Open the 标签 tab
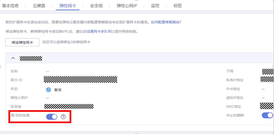The image size is (274, 134). click(x=178, y=6)
